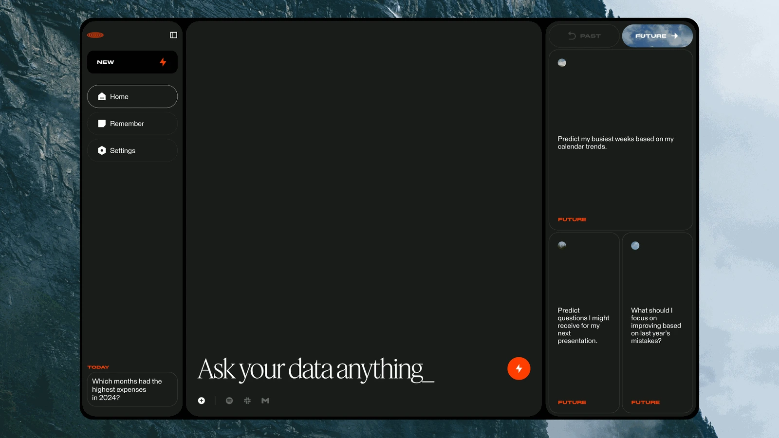
Task: Switch to the PAST tab
Action: [584, 36]
